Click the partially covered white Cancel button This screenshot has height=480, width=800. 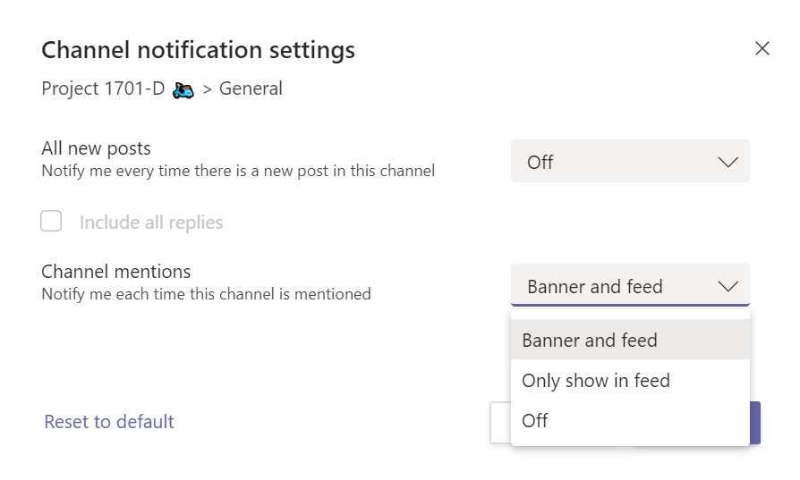click(500, 422)
